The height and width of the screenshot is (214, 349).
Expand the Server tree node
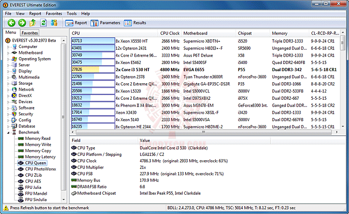8,65
